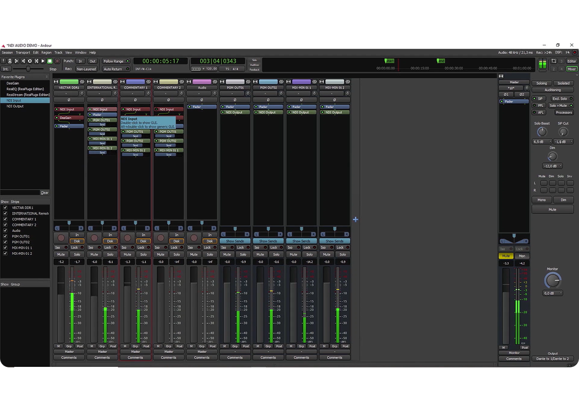Open the Transport menu
This screenshot has width=579, height=410.
click(23, 53)
